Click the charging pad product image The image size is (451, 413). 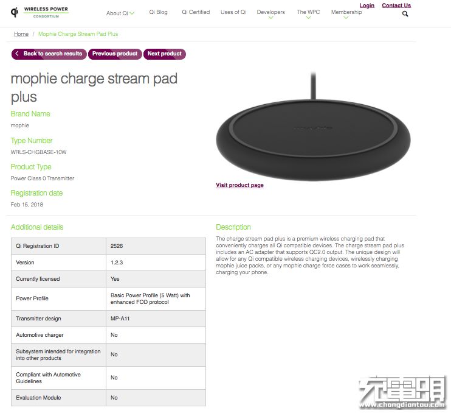(x=313, y=127)
